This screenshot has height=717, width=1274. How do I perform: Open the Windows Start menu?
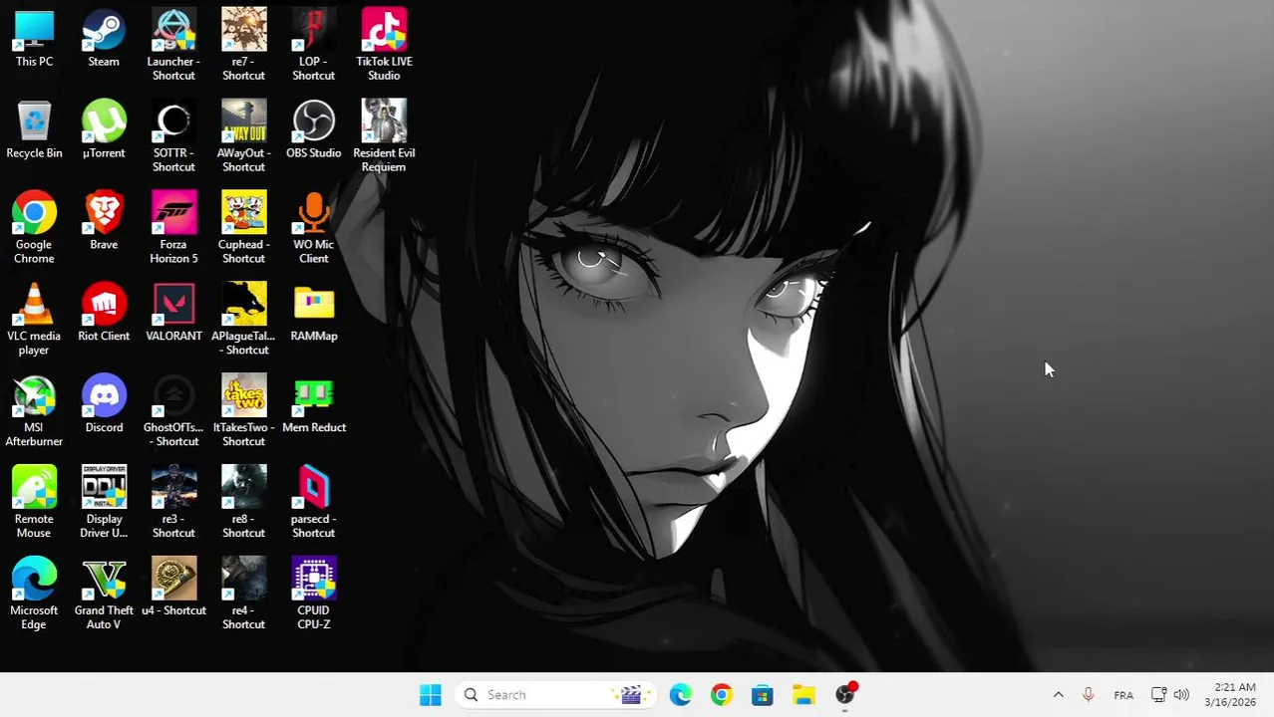point(431,695)
